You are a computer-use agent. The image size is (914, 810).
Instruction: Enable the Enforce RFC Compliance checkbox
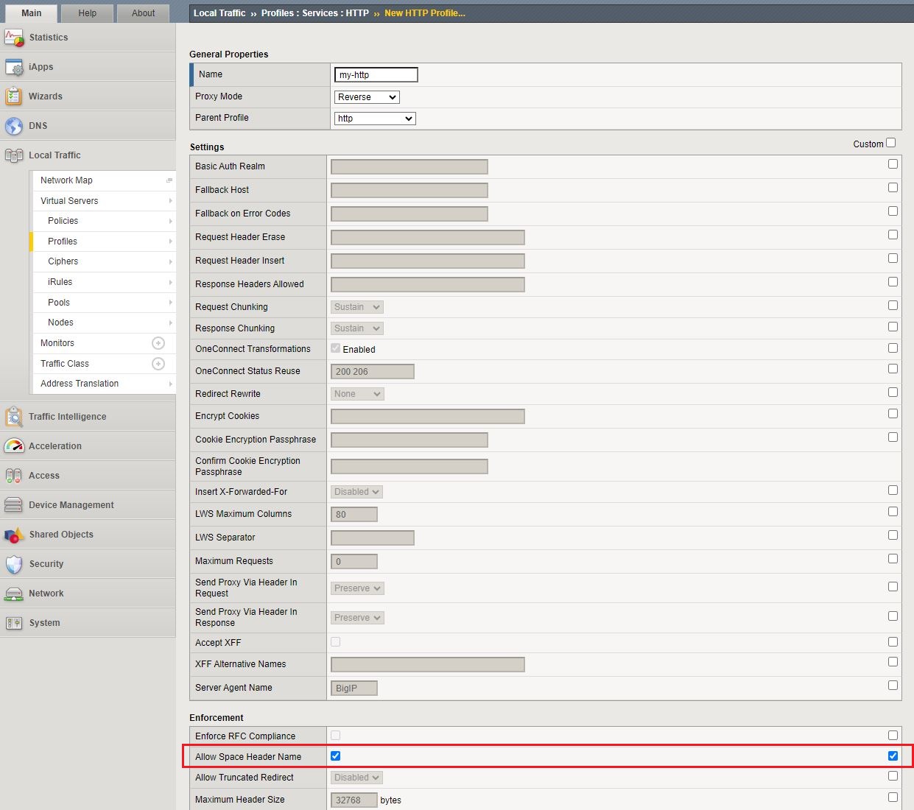[335, 735]
